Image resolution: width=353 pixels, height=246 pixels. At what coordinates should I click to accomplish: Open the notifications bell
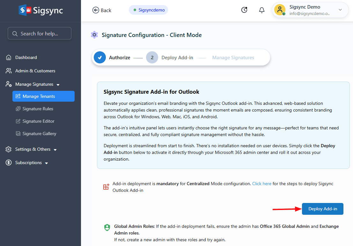[x=261, y=10]
